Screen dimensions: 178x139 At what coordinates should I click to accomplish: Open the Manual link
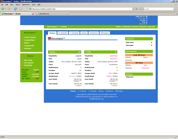pyautogui.click(x=126, y=26)
